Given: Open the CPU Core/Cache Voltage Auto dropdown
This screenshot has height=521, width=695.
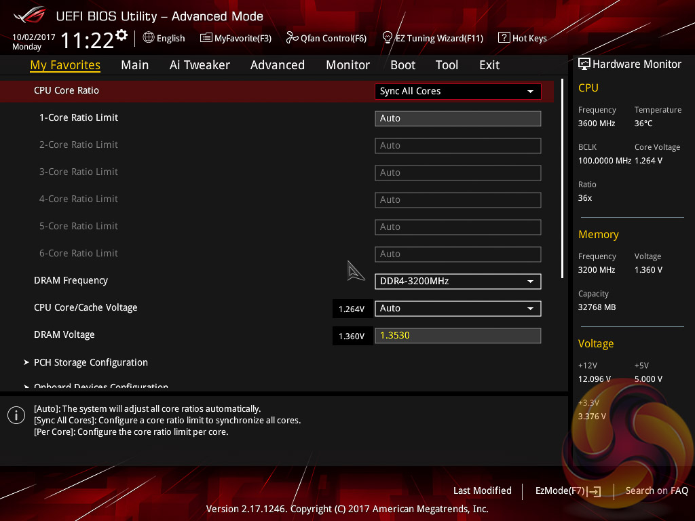Looking at the screenshot, I should [458, 309].
